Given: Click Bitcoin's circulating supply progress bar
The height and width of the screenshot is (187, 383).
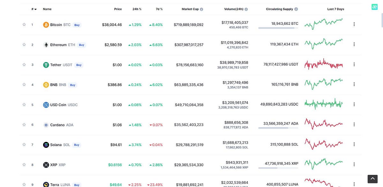Looking at the screenshot, I should pos(278,28).
